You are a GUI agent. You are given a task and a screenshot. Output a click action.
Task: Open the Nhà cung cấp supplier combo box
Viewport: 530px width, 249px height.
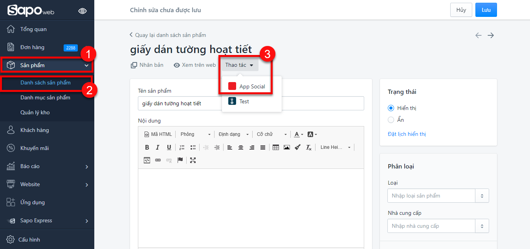[438, 226]
